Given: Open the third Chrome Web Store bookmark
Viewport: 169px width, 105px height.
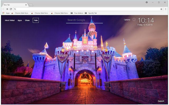Looking at the screenshot, I should point(60,13).
